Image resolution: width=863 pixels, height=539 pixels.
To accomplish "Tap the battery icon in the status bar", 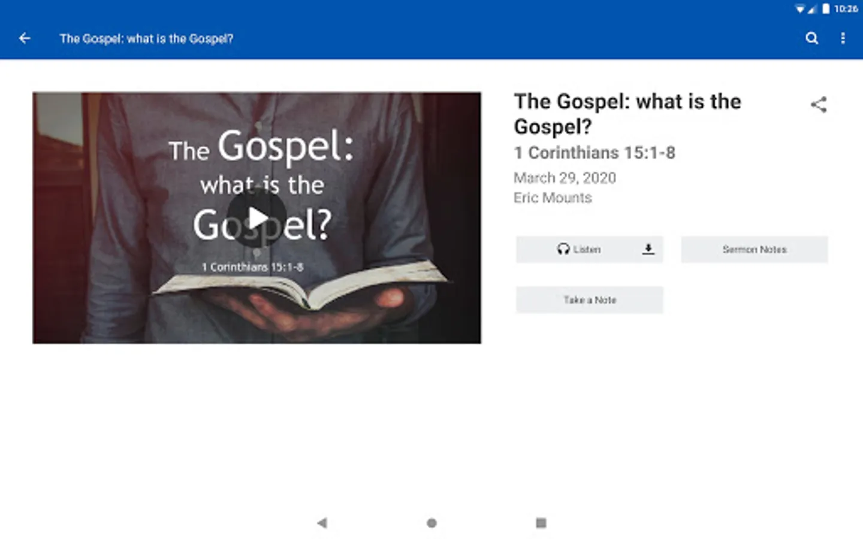I will pos(826,9).
